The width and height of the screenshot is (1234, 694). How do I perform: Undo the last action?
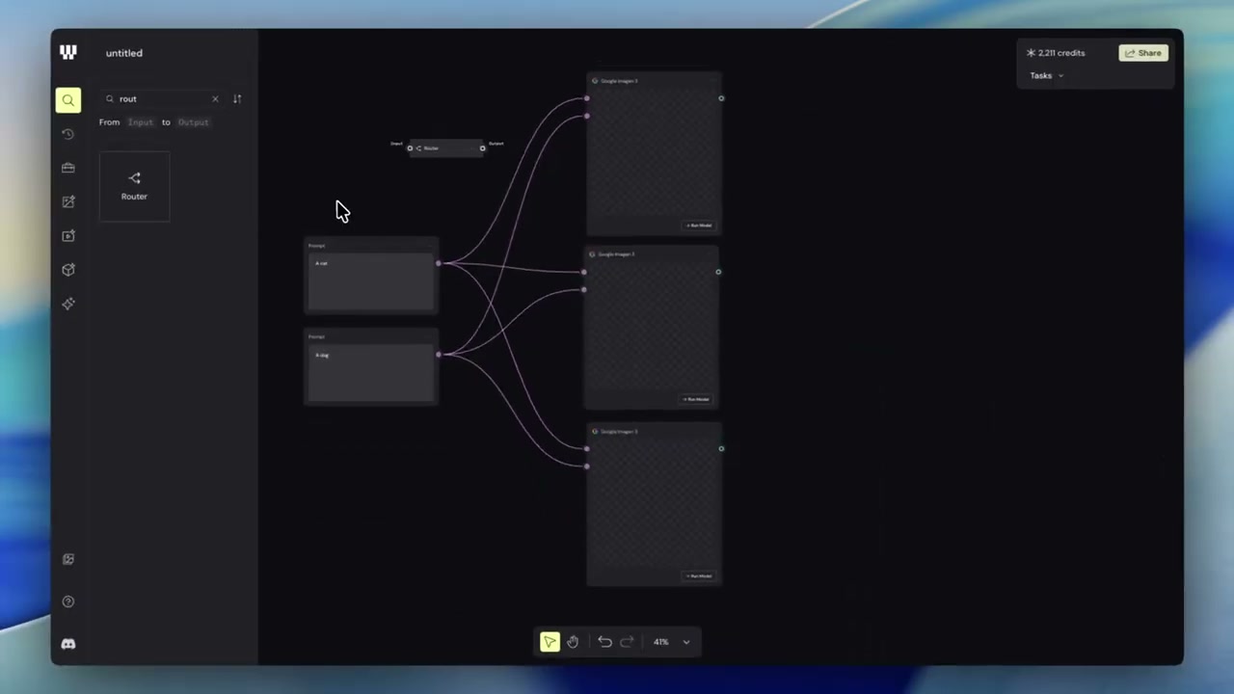click(604, 642)
